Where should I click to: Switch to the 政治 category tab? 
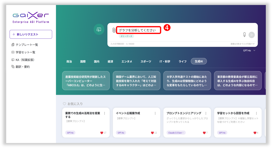tap(69, 62)
